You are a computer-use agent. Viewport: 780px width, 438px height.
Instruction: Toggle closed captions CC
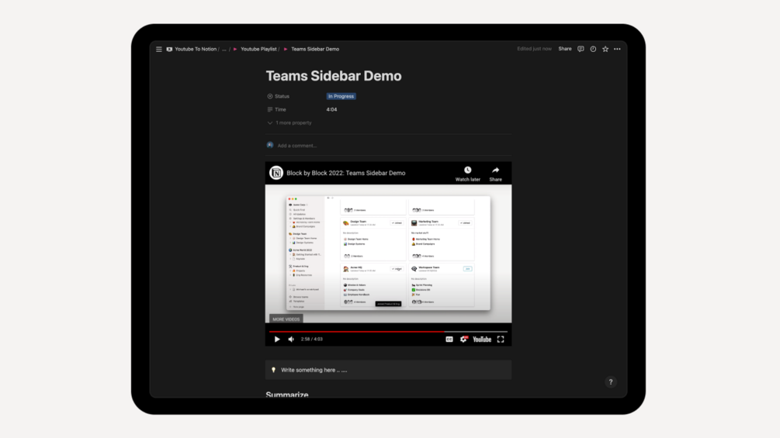pos(449,340)
